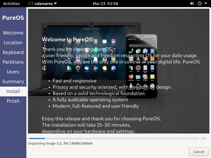Select the Partitions step in sidebar
Viewport: 211px width, 158px height.
point(13,62)
